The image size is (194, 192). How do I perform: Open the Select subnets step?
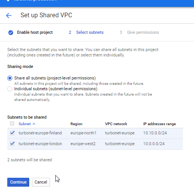(90, 32)
